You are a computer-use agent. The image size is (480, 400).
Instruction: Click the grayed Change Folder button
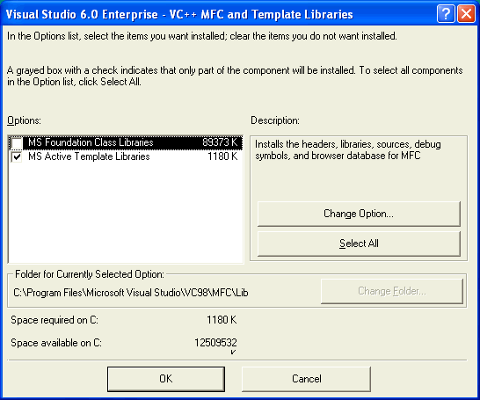(x=392, y=291)
